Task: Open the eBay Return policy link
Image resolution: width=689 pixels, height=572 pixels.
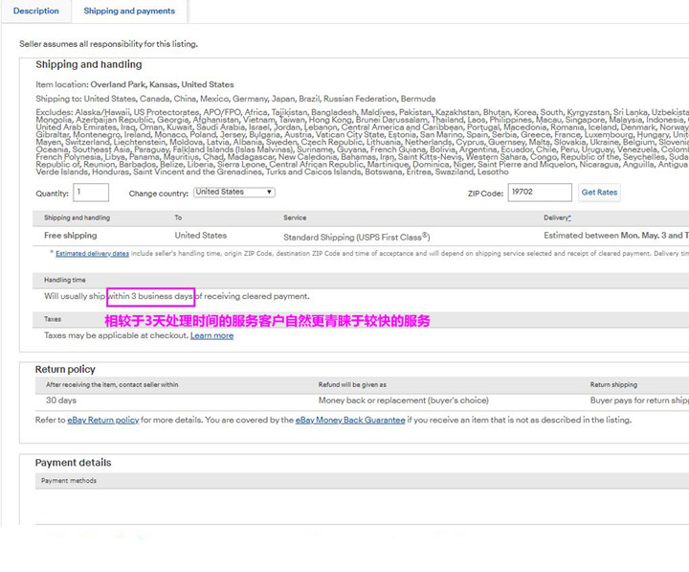Action: tap(103, 421)
